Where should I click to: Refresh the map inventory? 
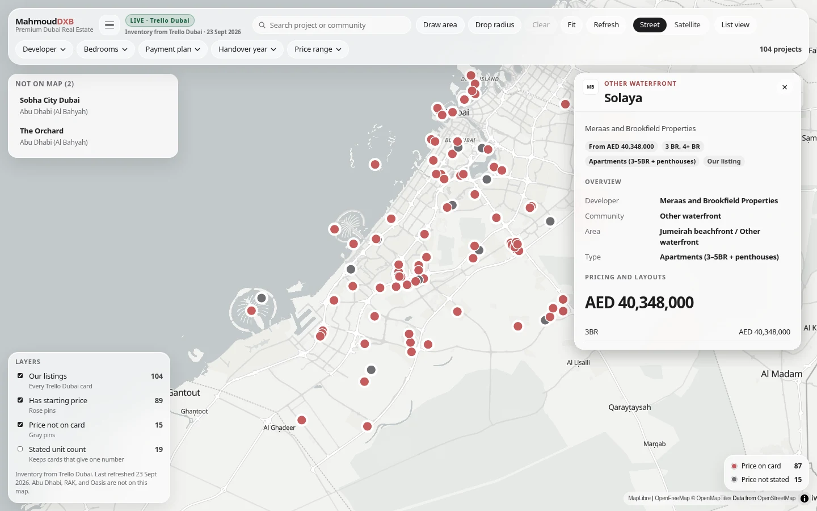606,25
